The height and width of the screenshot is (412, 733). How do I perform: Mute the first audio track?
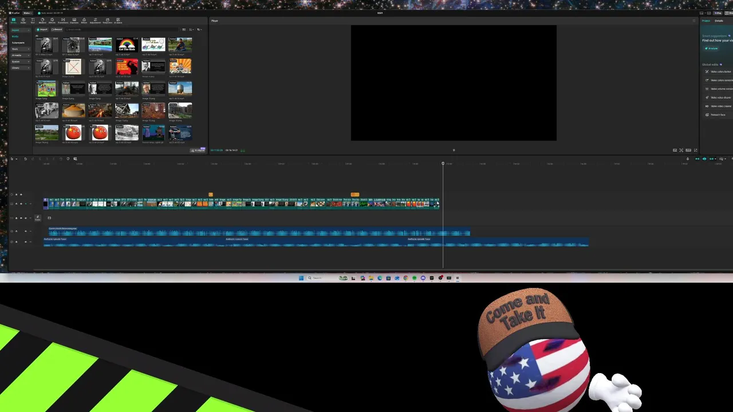pyautogui.click(x=26, y=231)
